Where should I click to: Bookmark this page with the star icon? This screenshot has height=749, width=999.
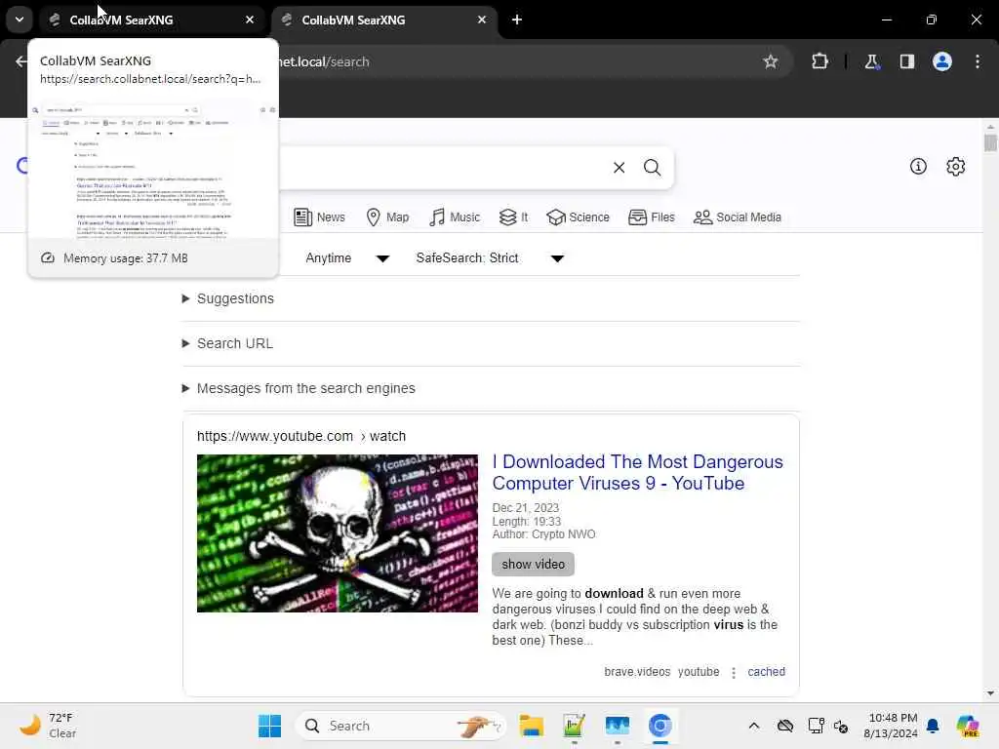click(x=771, y=61)
